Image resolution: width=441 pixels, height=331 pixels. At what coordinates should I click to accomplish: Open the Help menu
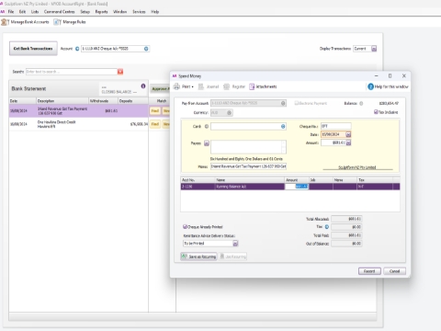(154, 12)
